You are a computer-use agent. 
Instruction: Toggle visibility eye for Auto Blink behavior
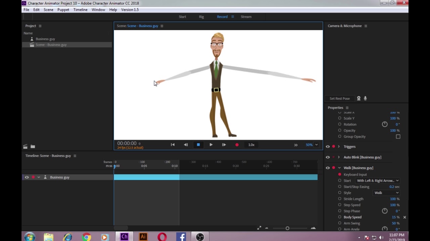point(328,157)
